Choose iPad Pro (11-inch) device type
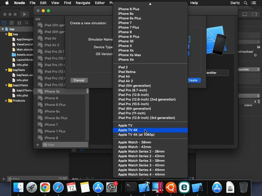Screen dimensions: 262x196 pyautogui.click(x=150, y=113)
